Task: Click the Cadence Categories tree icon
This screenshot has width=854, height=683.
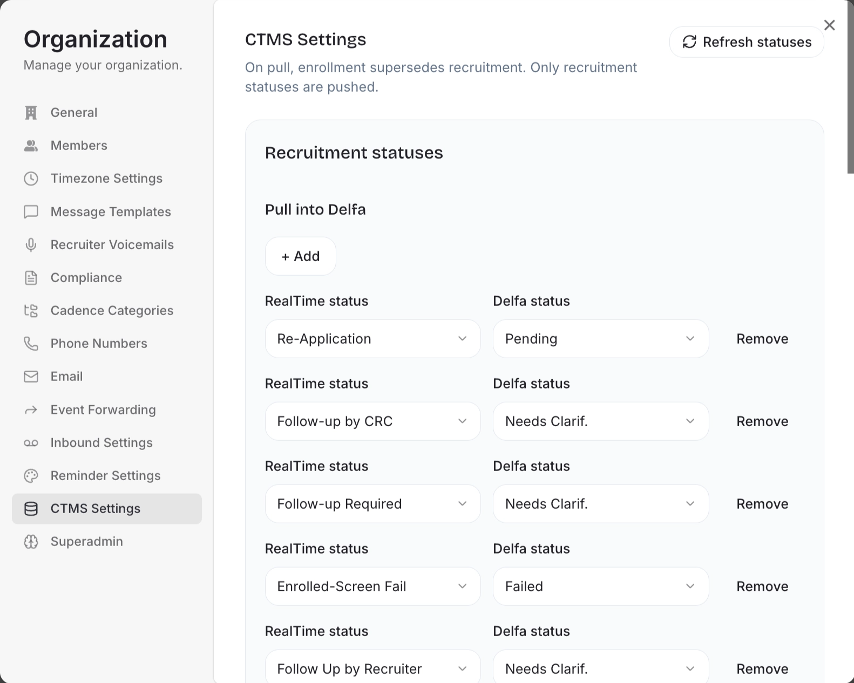Action: [31, 311]
